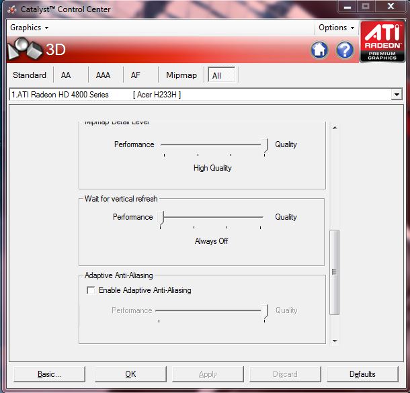Screen dimensions: 410x393
Task: Click the Wait for vertical refresh slider handle
Action: (161, 218)
